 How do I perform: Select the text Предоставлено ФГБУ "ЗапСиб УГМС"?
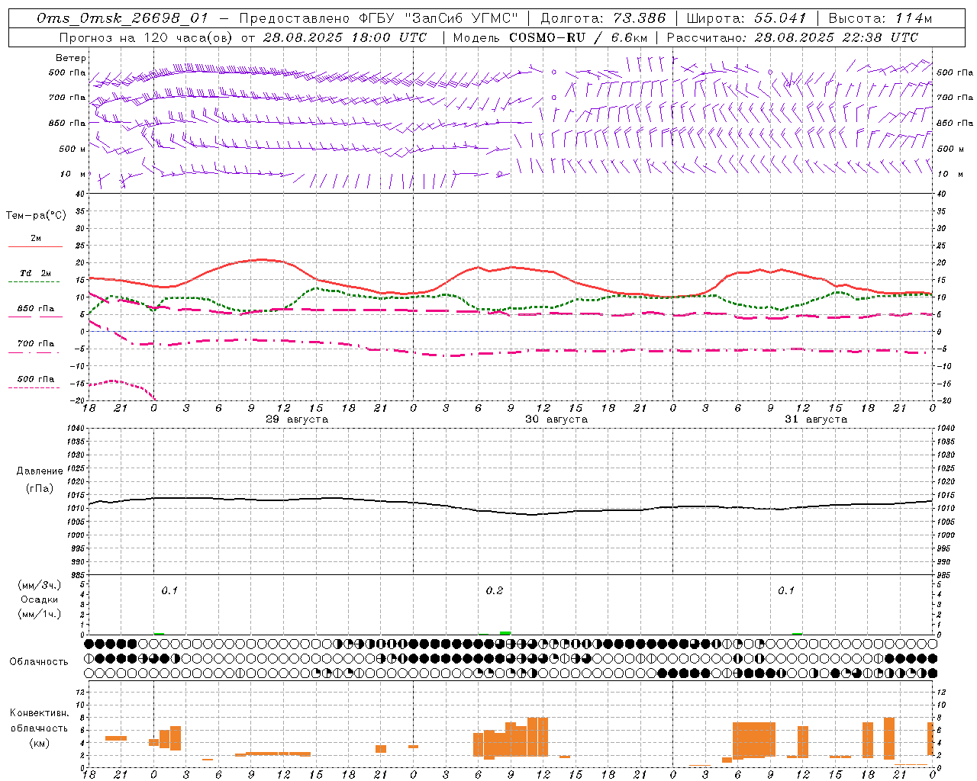click(x=379, y=18)
